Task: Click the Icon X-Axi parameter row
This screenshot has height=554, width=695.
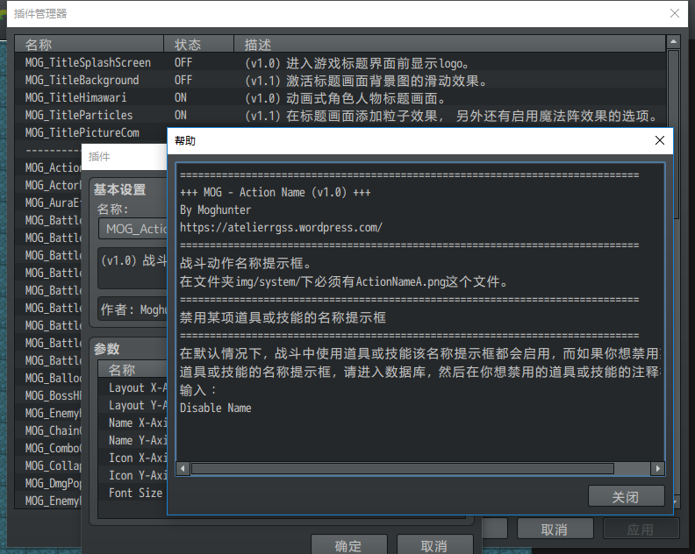Action: coord(133,458)
